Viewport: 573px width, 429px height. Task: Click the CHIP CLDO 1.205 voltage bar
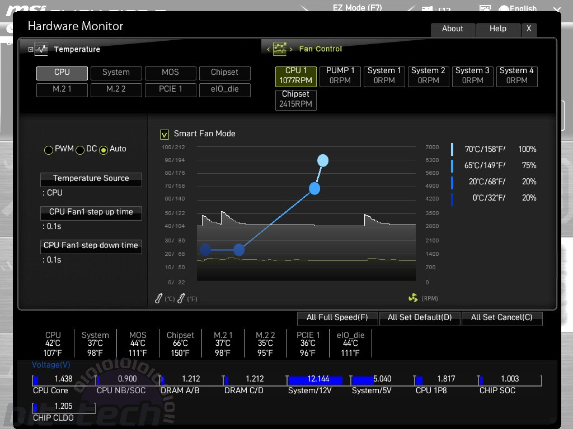click(x=64, y=407)
